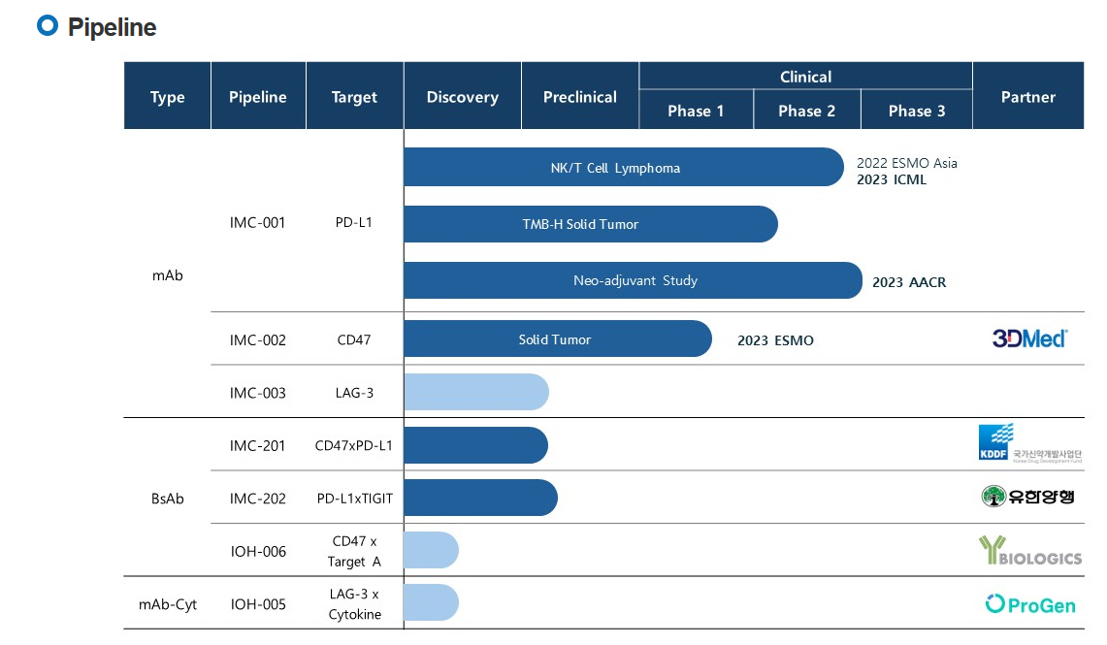The height and width of the screenshot is (645, 1107).
Task: Select the TMB-H Solid Tumor progress bar
Action: (591, 224)
